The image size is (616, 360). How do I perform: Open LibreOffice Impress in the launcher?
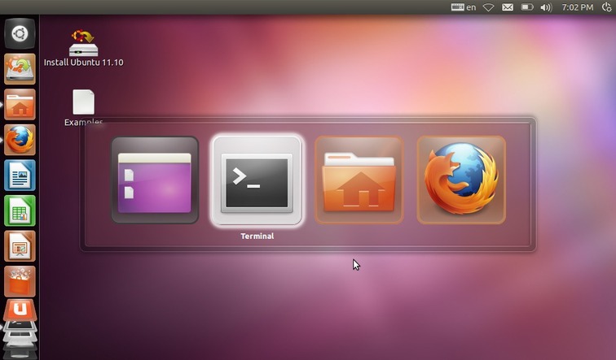pyautogui.click(x=20, y=246)
